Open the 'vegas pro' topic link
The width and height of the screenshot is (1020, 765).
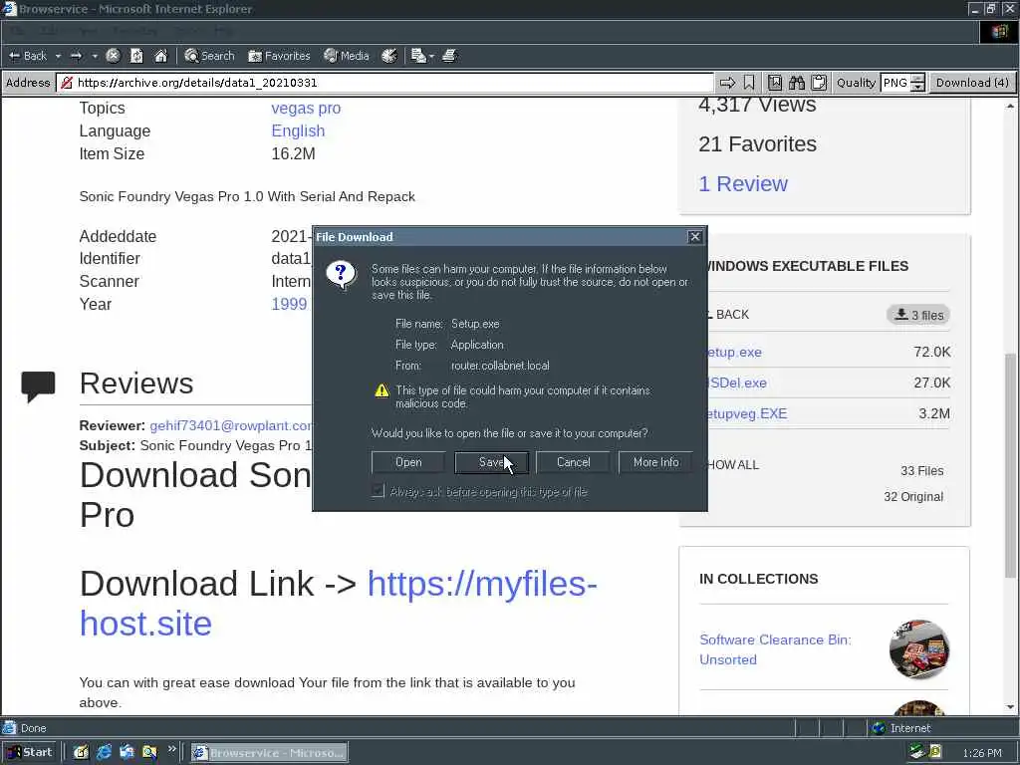pyautogui.click(x=306, y=108)
